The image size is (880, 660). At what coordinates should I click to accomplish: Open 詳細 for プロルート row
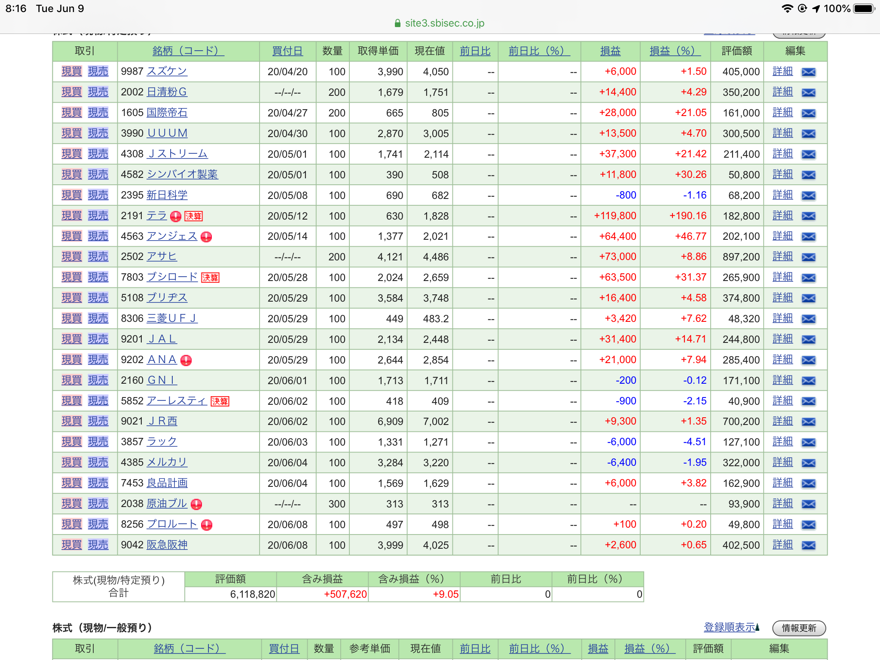click(782, 524)
